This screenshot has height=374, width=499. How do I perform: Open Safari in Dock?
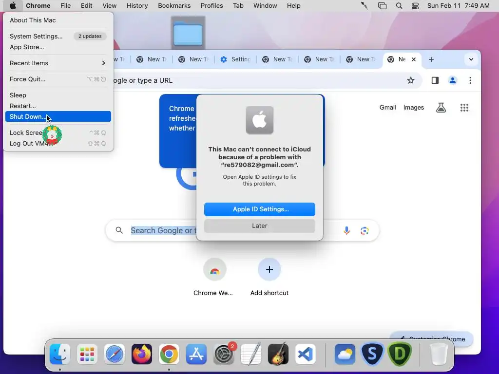114,354
